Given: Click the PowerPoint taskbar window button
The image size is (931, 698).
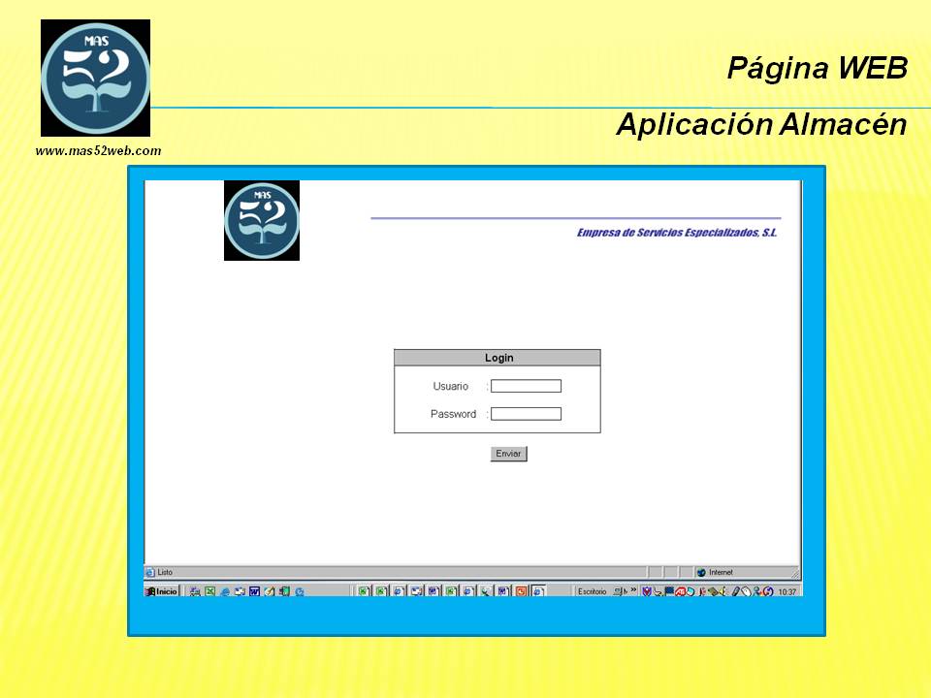Looking at the screenshot, I should [521, 591].
